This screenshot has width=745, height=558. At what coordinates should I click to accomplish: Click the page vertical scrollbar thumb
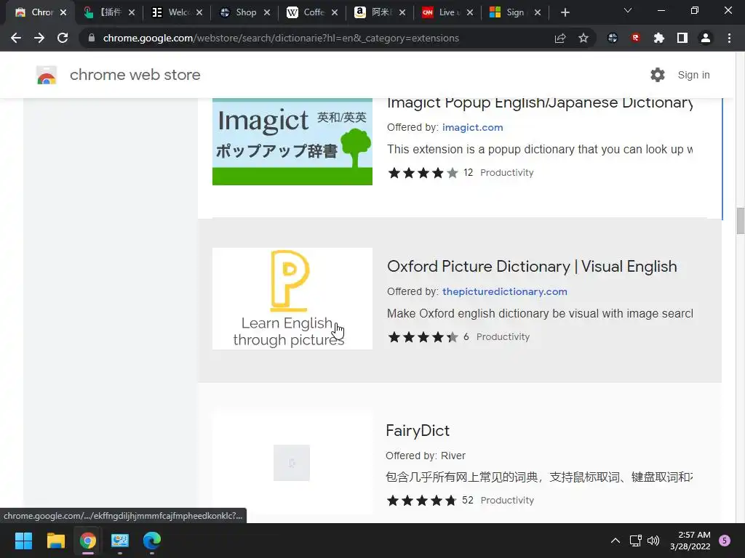click(740, 221)
